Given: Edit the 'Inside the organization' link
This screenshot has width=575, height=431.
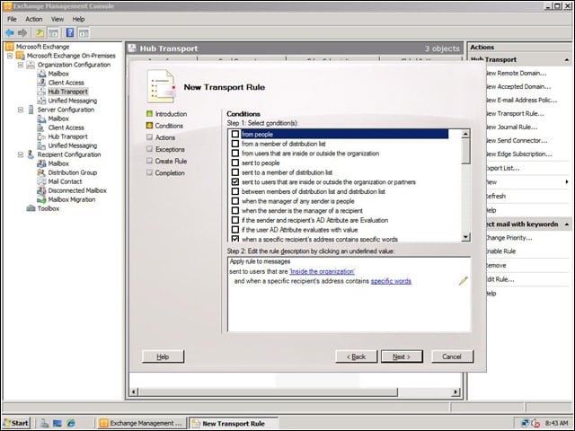Looking at the screenshot, I should point(322,271).
